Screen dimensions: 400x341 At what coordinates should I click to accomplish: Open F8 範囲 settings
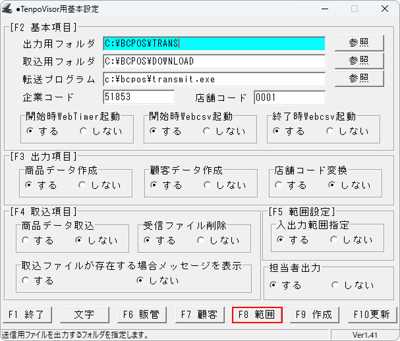point(257,315)
